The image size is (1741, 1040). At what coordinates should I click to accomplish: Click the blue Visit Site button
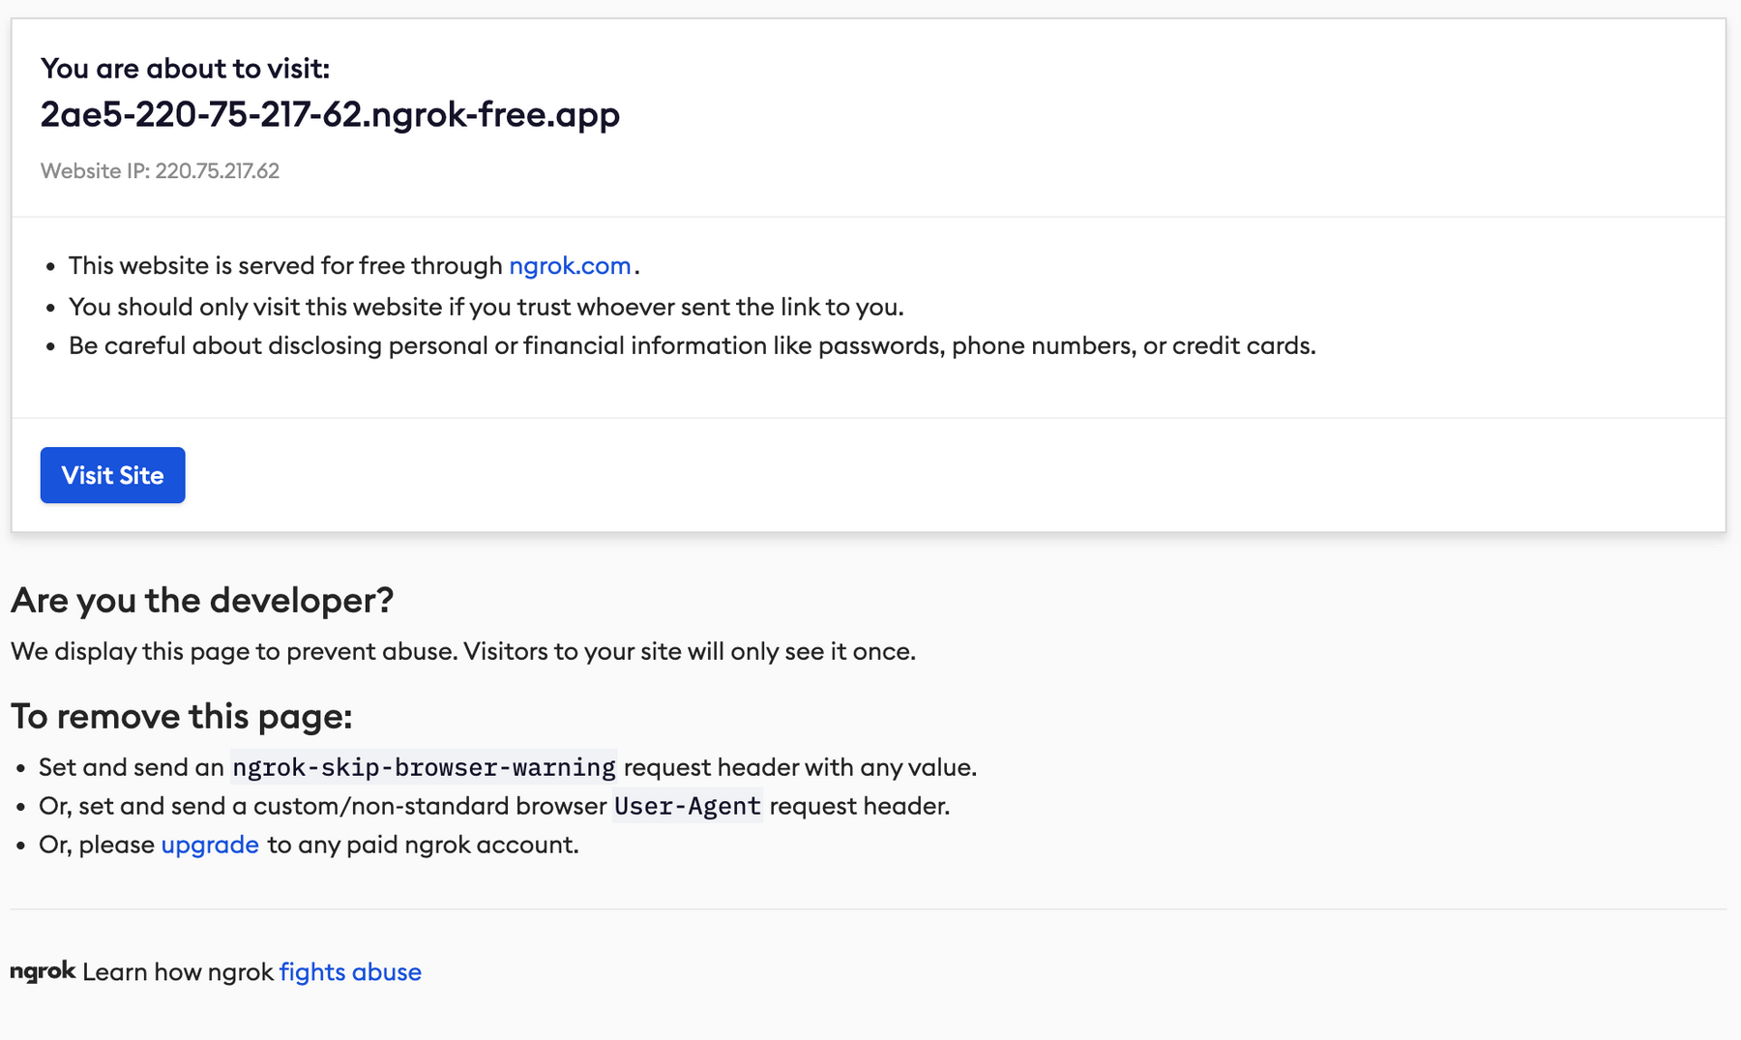(112, 475)
